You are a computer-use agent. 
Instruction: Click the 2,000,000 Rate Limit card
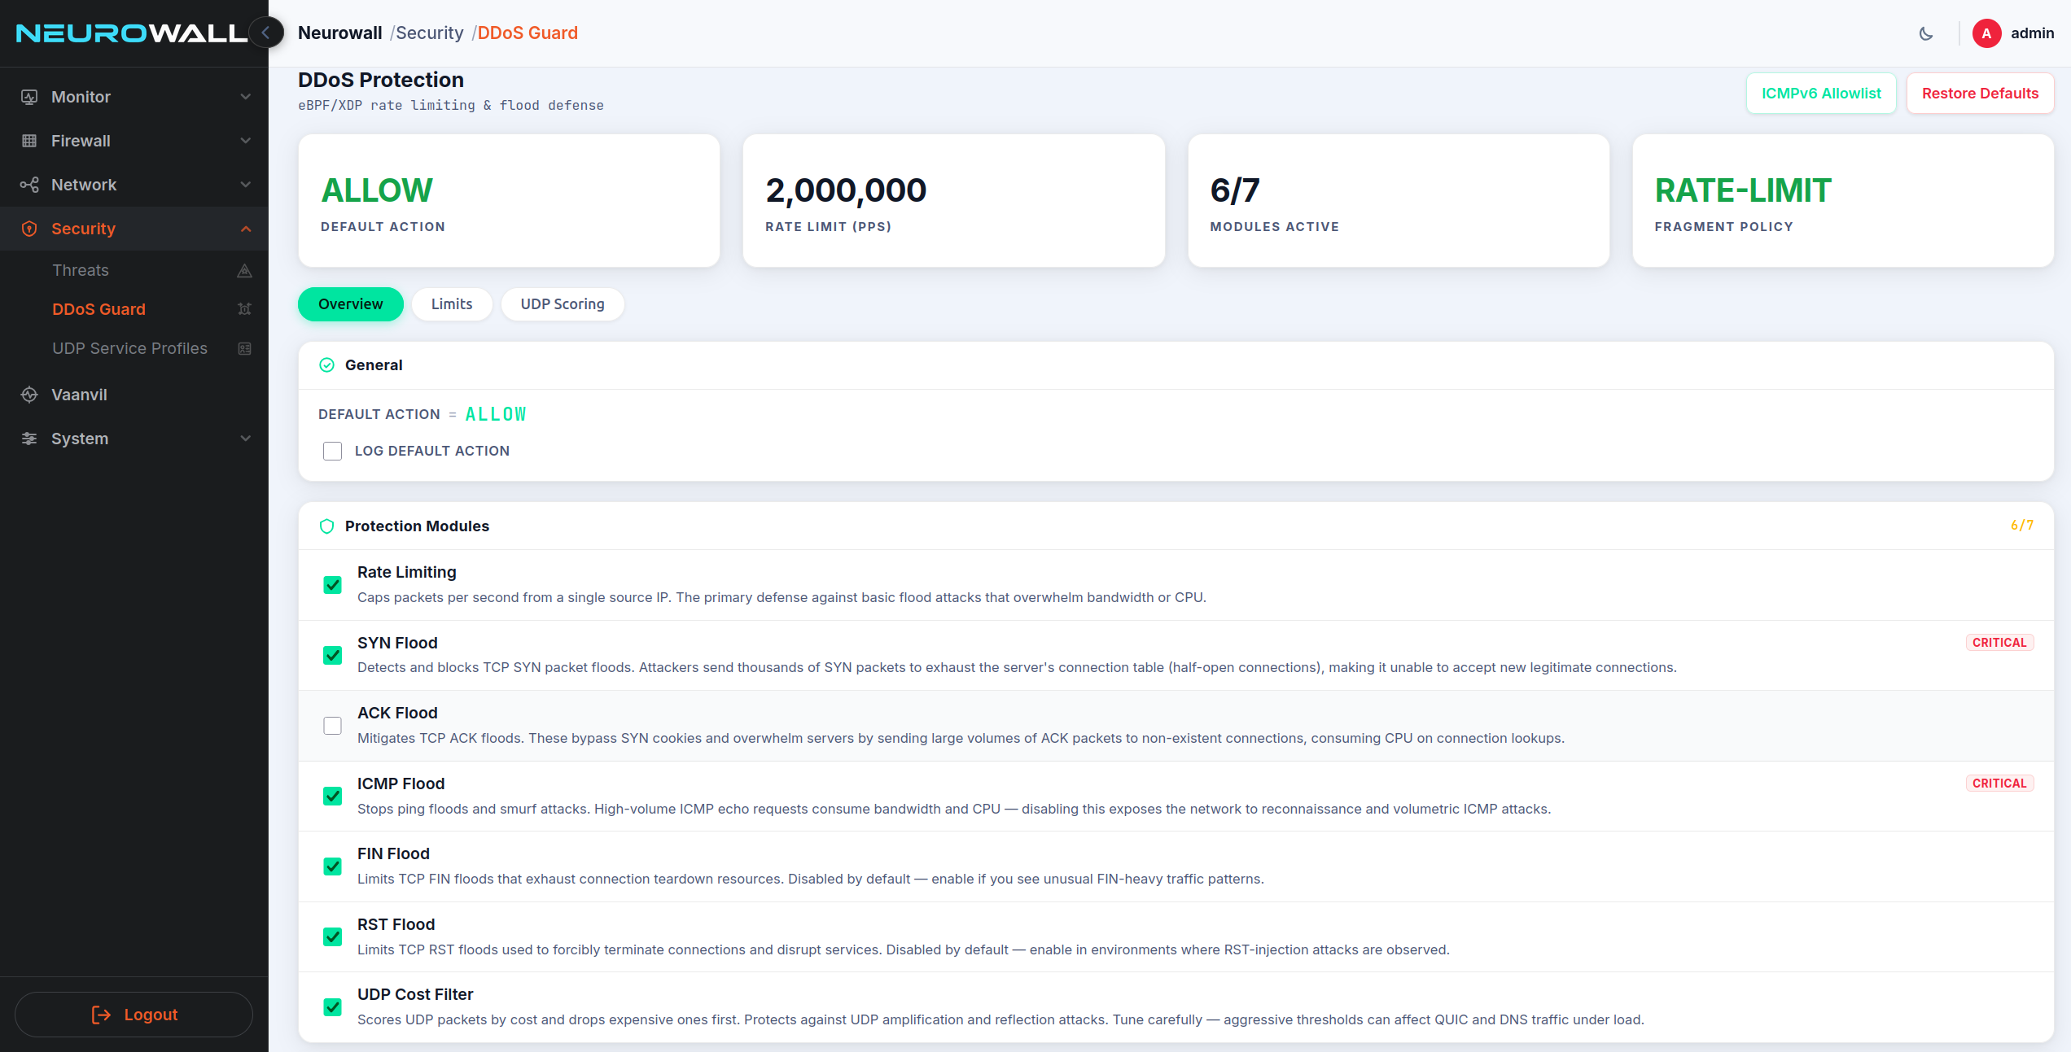pyautogui.click(x=953, y=201)
